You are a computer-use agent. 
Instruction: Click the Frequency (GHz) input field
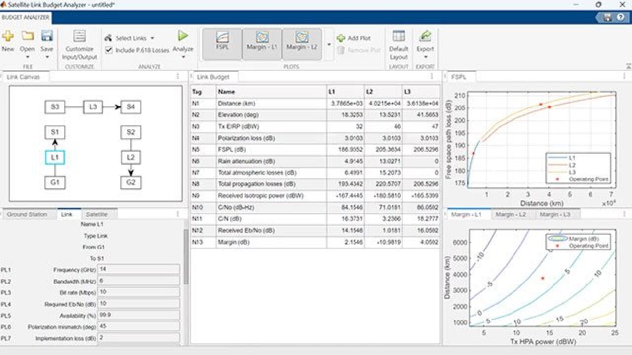pos(138,270)
